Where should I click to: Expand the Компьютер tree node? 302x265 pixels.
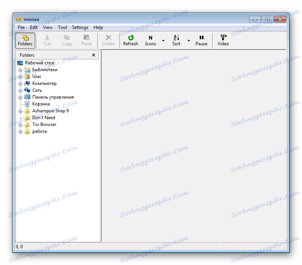pyautogui.click(x=20, y=84)
